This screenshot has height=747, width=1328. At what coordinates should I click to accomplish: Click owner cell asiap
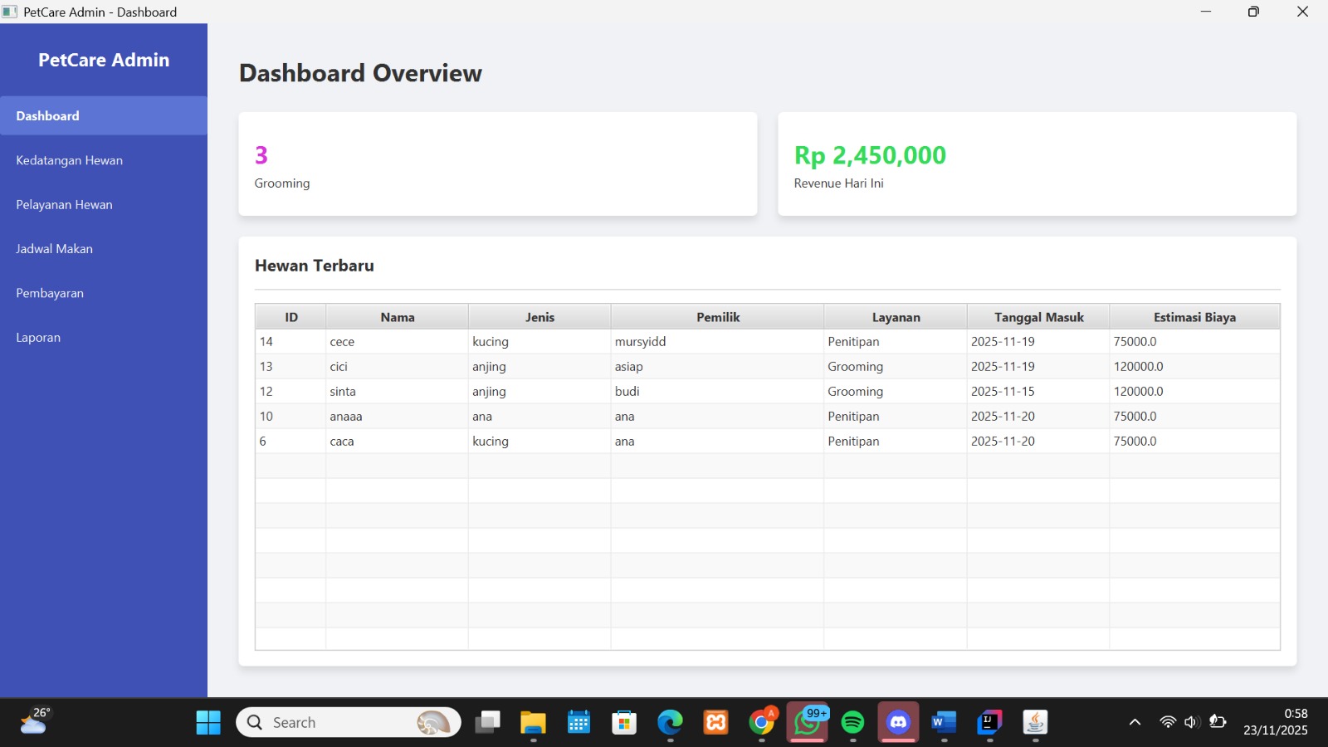pyautogui.click(x=718, y=367)
